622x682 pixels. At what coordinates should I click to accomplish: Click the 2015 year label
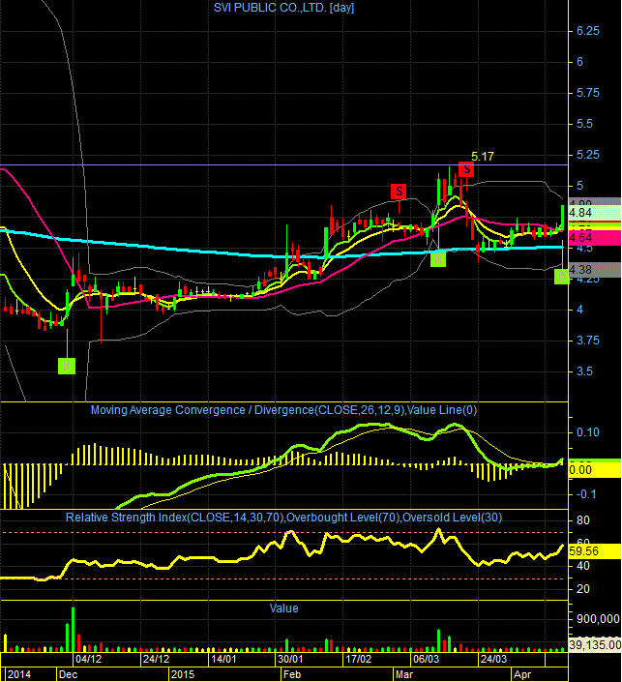point(183,674)
